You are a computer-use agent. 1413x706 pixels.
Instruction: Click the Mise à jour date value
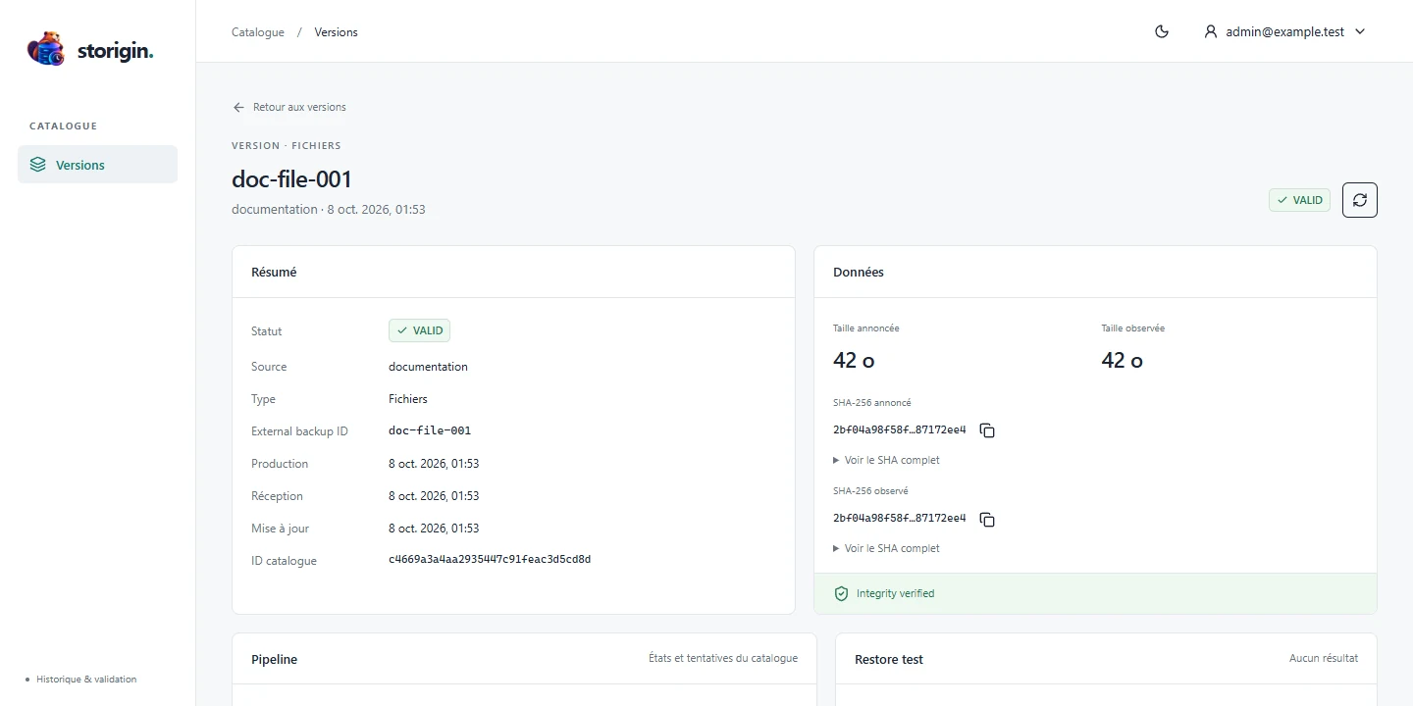click(434, 529)
